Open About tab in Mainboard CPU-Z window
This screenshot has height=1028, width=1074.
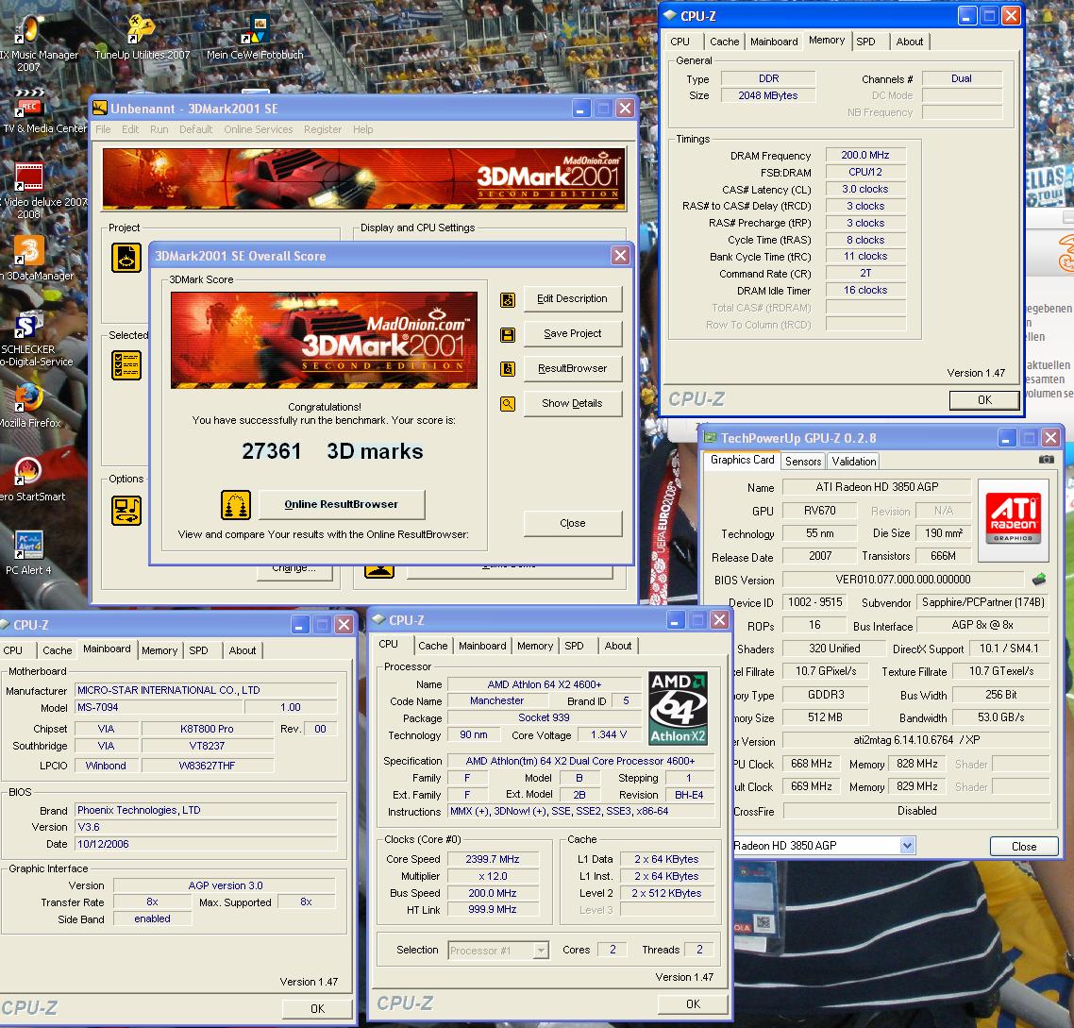pos(243,650)
